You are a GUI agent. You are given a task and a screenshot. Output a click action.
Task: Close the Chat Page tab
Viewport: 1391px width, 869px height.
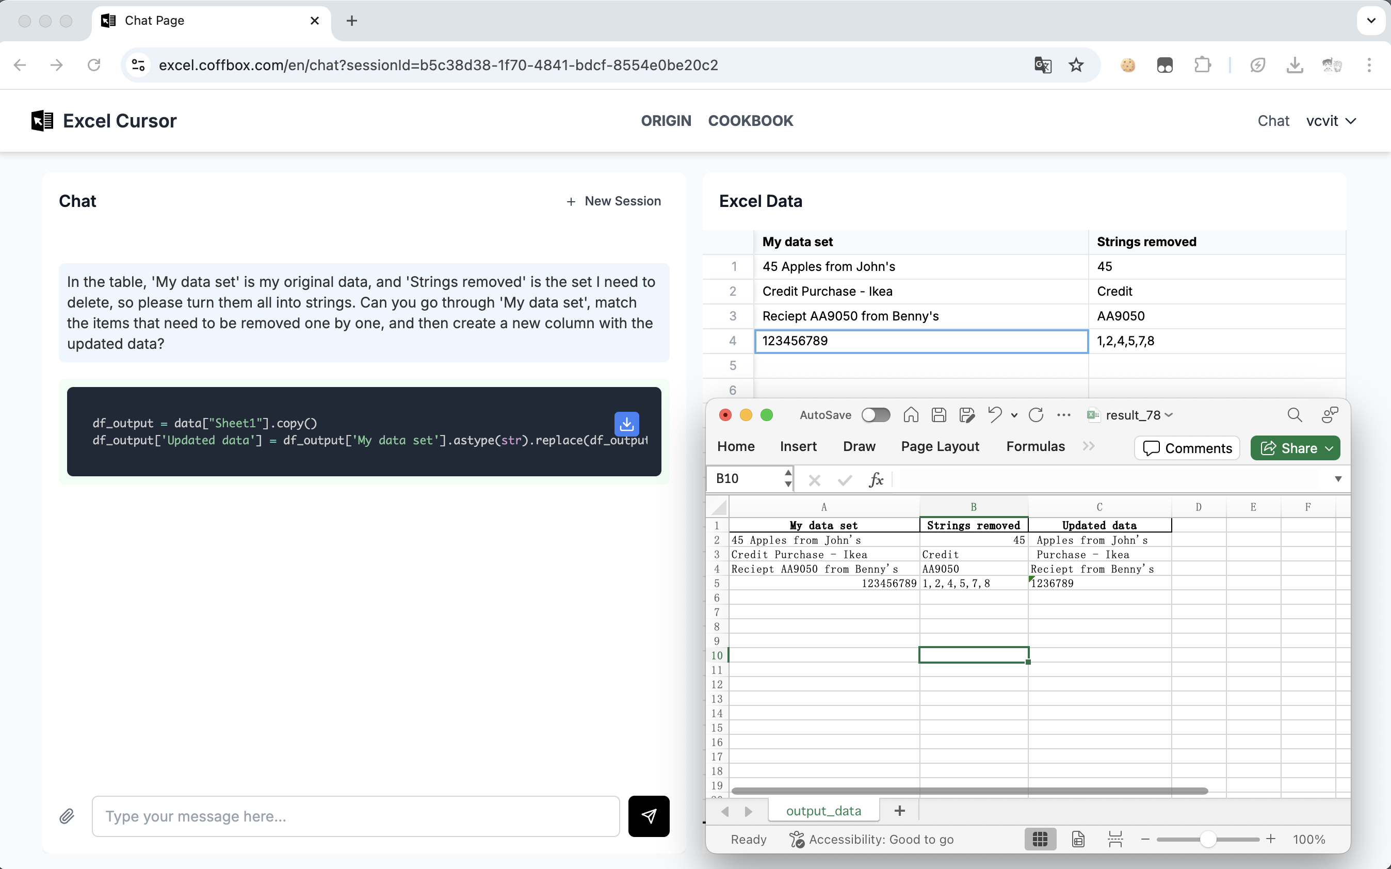pyautogui.click(x=314, y=21)
